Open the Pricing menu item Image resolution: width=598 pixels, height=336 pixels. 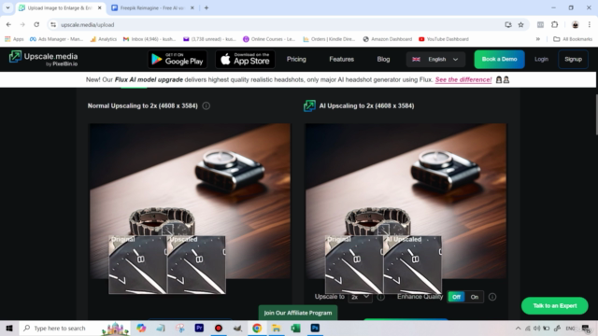click(x=296, y=59)
